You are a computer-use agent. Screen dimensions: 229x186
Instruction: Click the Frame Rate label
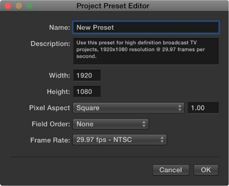(x=50, y=140)
